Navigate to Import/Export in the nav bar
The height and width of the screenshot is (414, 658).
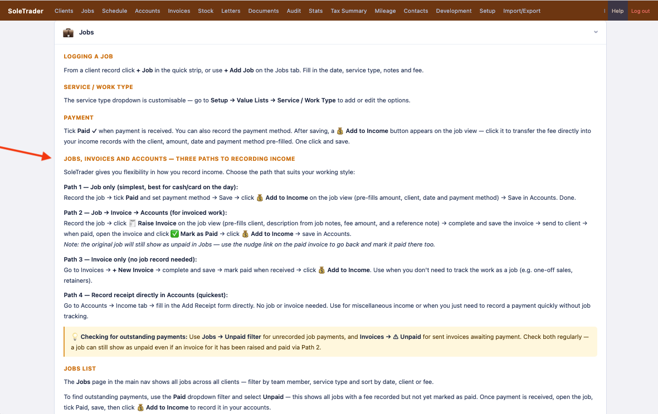tap(521, 11)
